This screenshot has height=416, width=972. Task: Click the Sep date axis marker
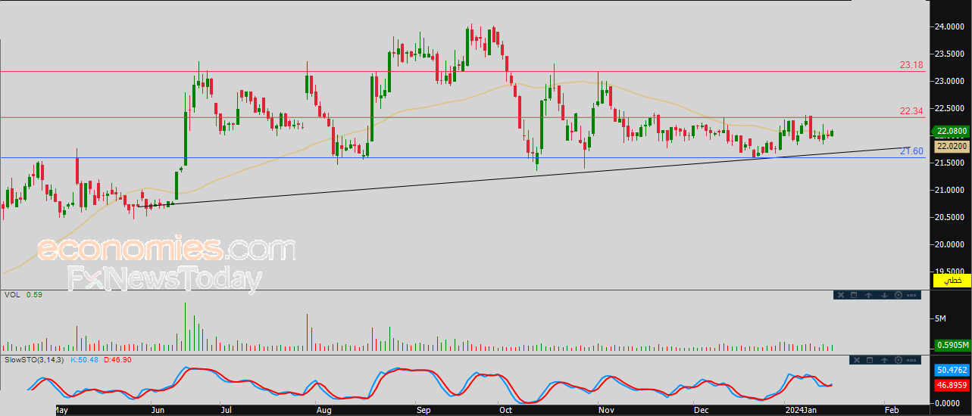click(x=424, y=409)
